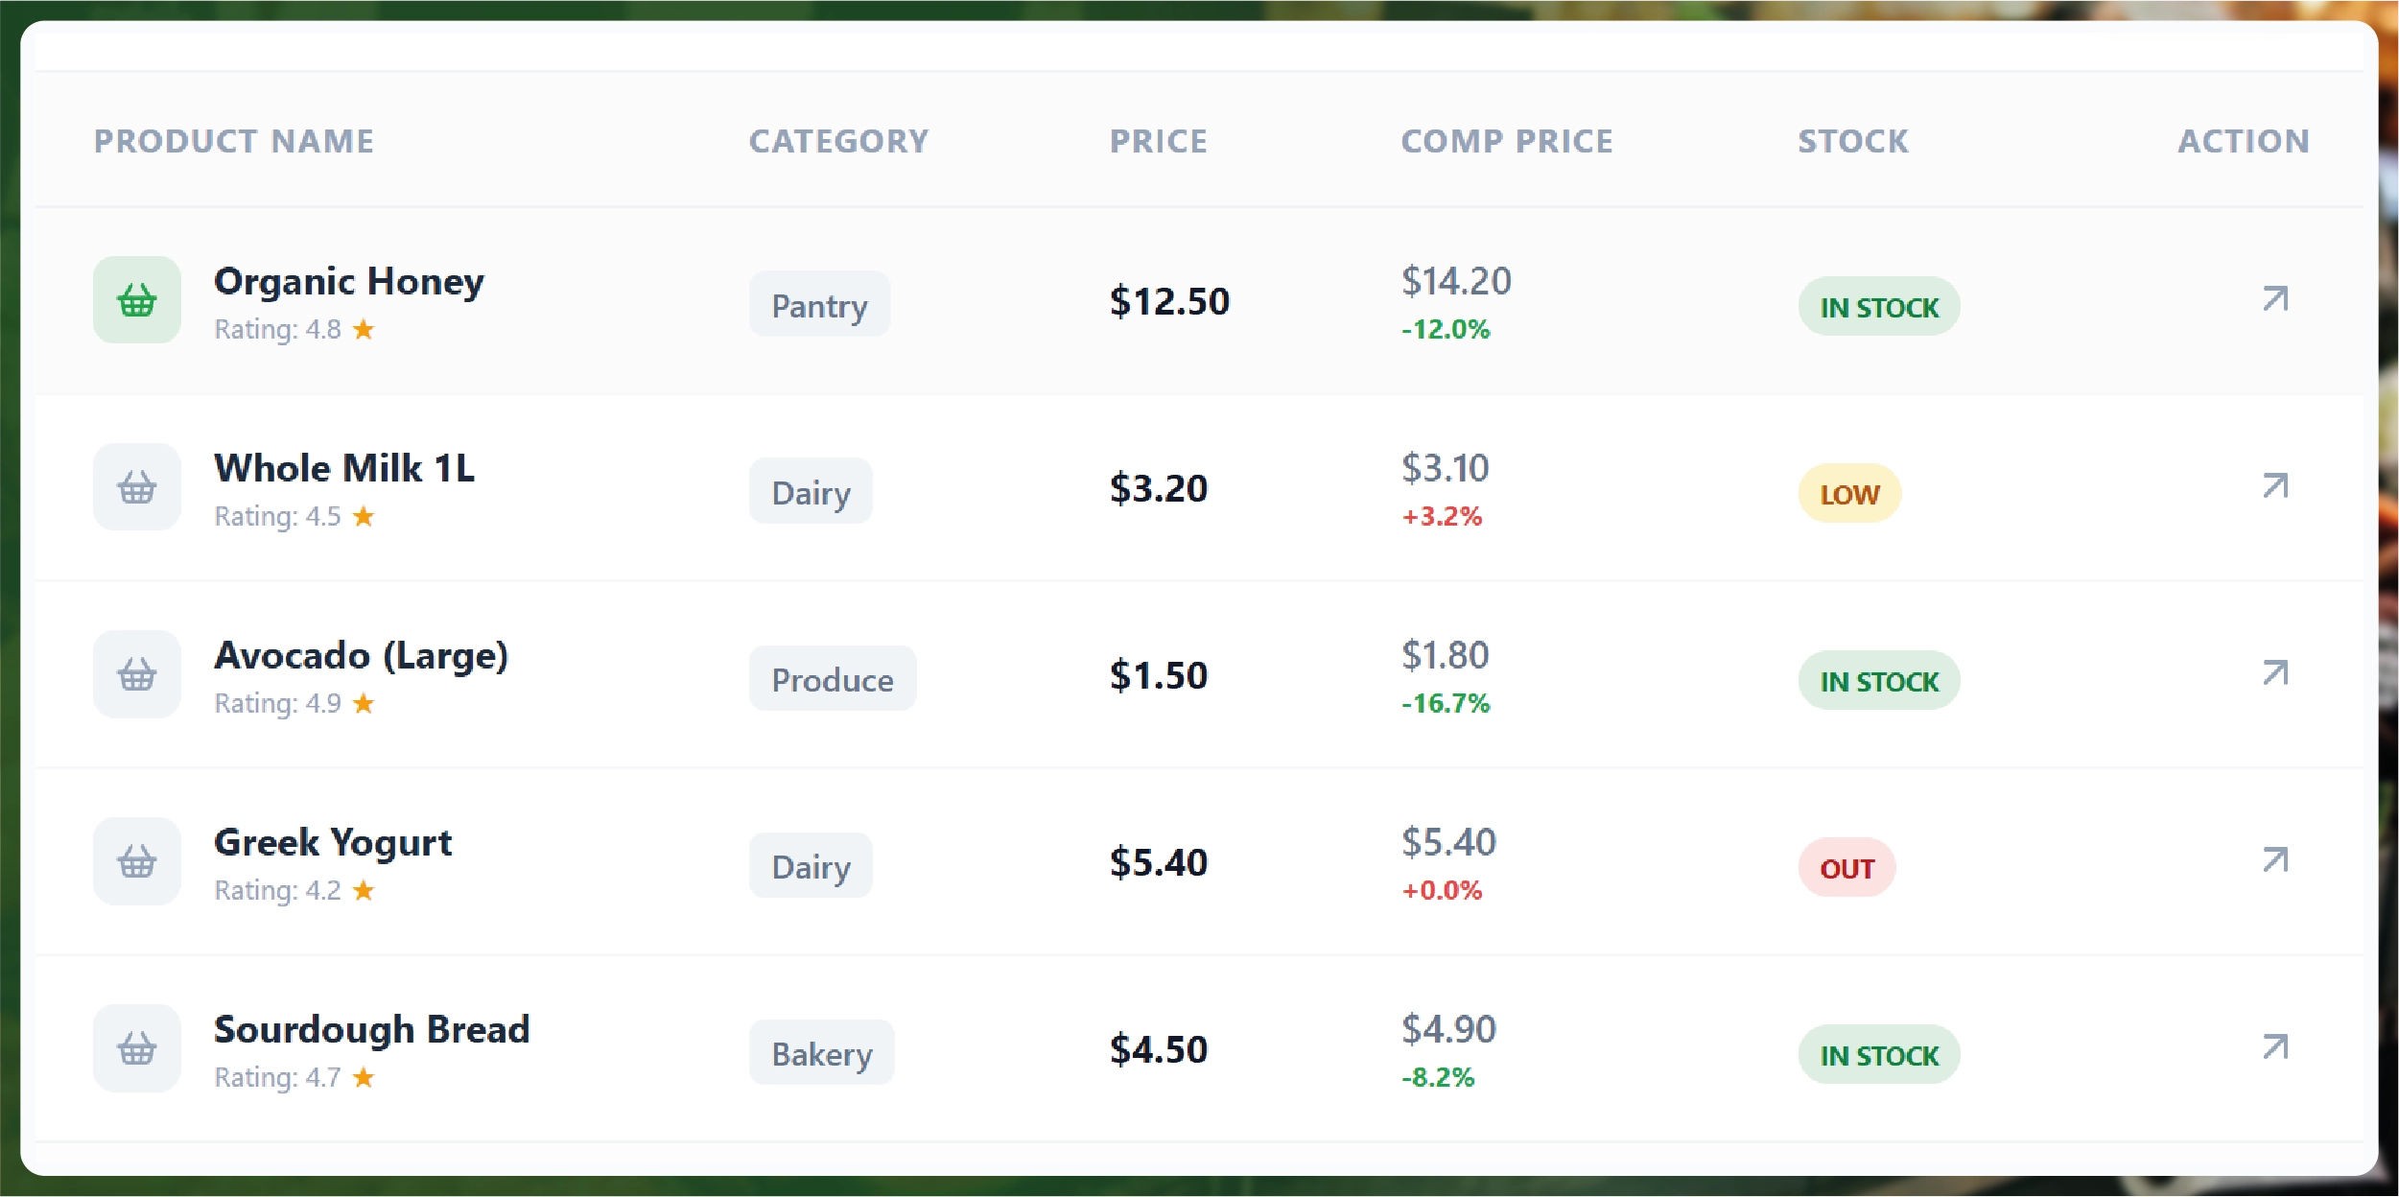
Task: Select the Pantry category tag
Action: [819, 305]
